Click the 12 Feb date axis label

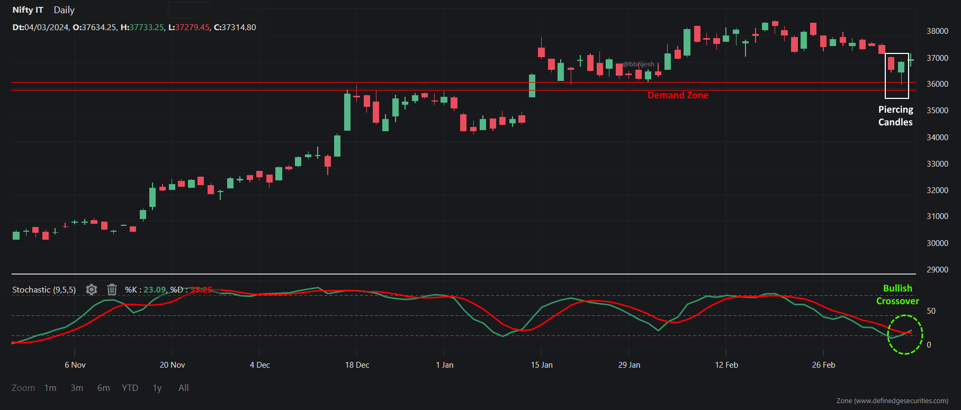[x=726, y=365]
